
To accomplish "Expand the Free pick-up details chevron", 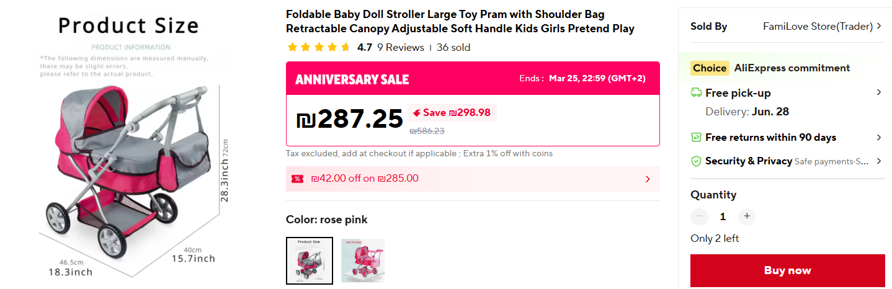I will tap(878, 93).
